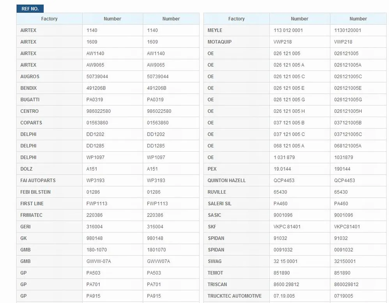
Task: Select the SWAG number 32 15 0001
Action: (x=285, y=261)
